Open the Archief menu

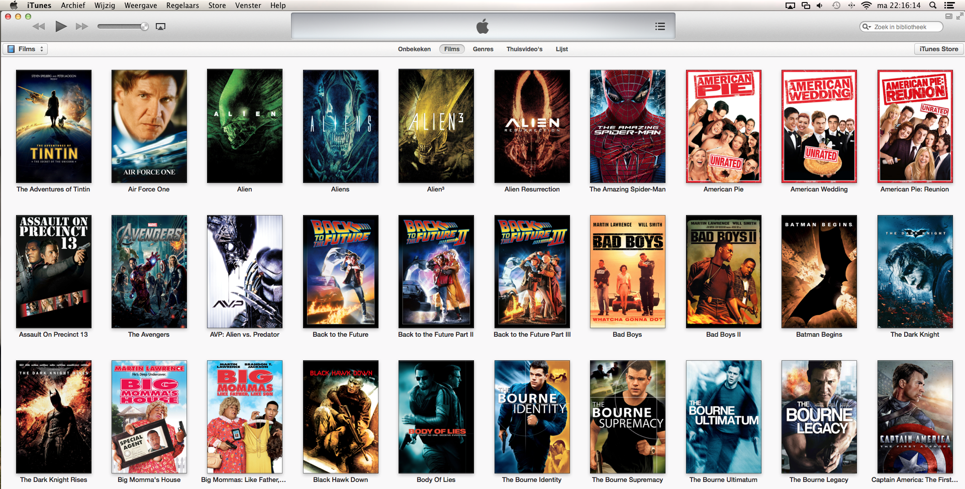tap(73, 6)
